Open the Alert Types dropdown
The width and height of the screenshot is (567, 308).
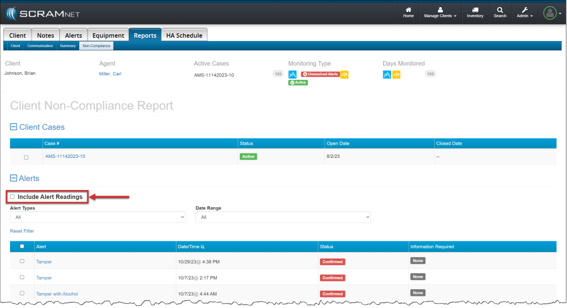pos(97,217)
